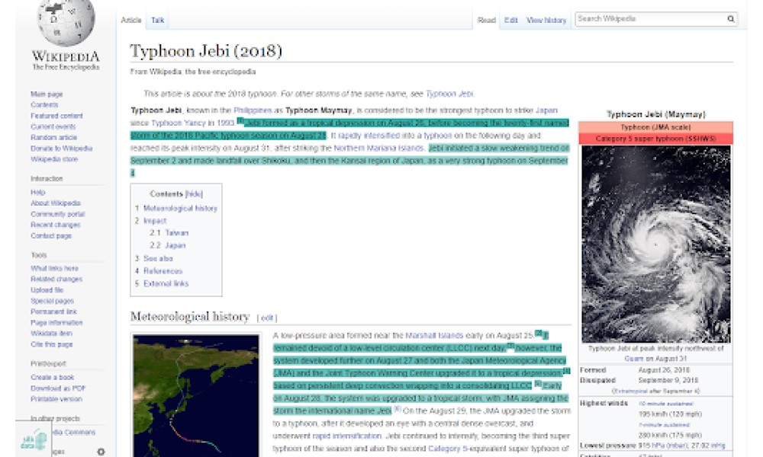Click edit link beside Meteorological history heading
This screenshot has width=763, height=457.
[266, 318]
